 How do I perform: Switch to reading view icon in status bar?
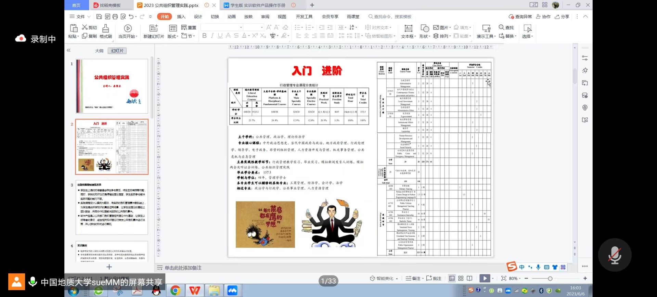pyautogui.click(x=469, y=279)
